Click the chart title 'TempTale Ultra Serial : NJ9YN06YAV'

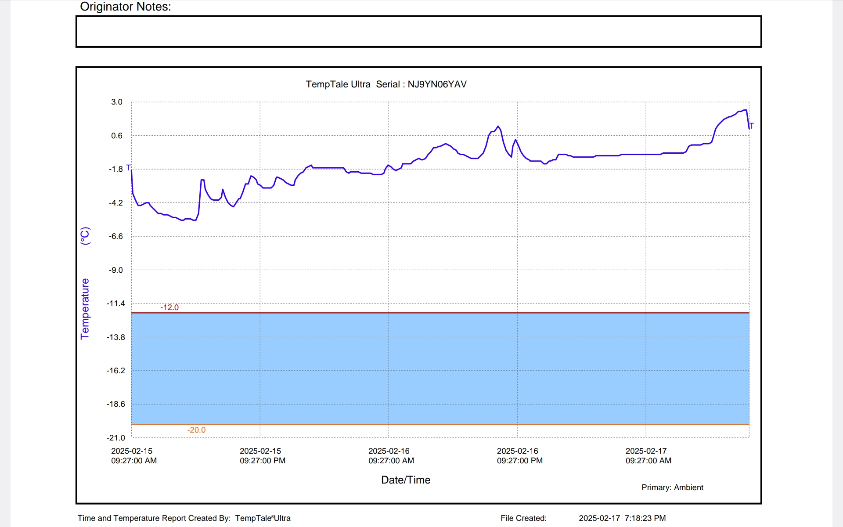[386, 84]
